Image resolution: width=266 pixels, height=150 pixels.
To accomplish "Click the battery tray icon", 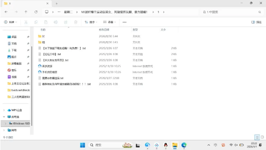I will [x=242, y=145].
